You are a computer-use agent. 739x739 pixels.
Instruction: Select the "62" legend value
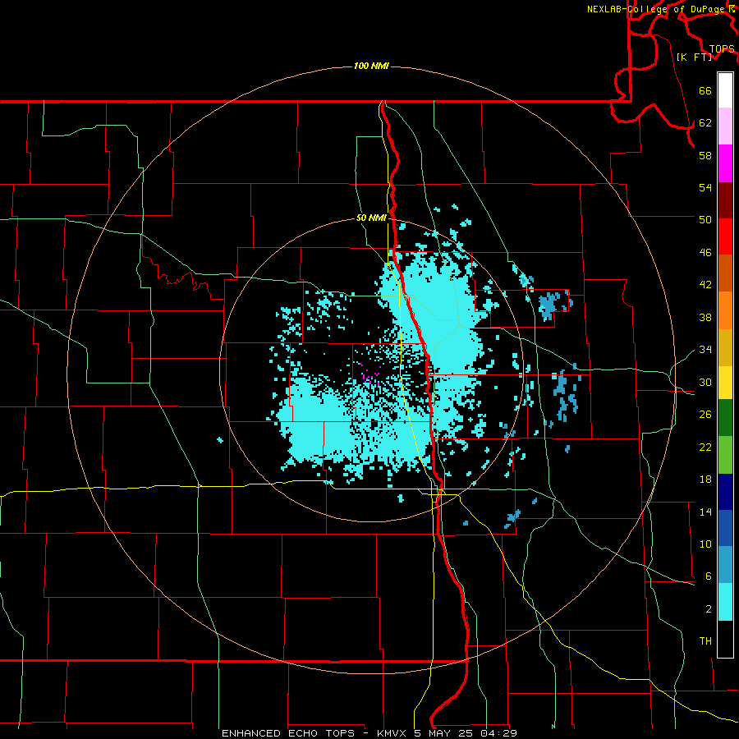coord(705,123)
